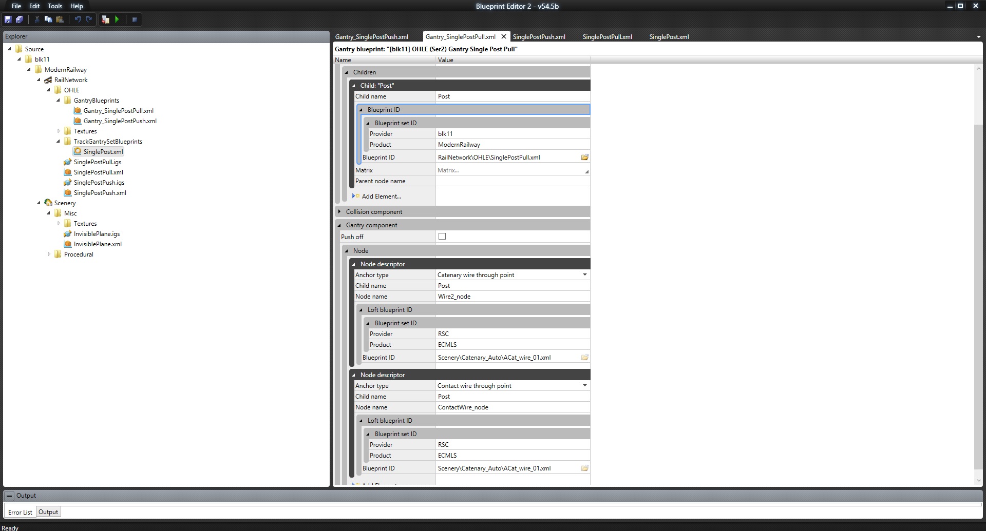Click the Node name field containing Wire2_node
986x531 pixels.
(x=512, y=297)
